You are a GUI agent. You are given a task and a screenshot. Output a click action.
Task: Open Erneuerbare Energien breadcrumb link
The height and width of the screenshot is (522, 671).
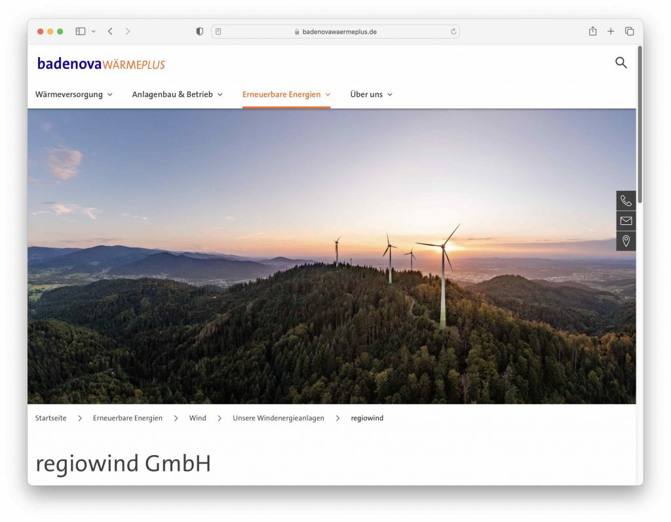click(x=128, y=418)
